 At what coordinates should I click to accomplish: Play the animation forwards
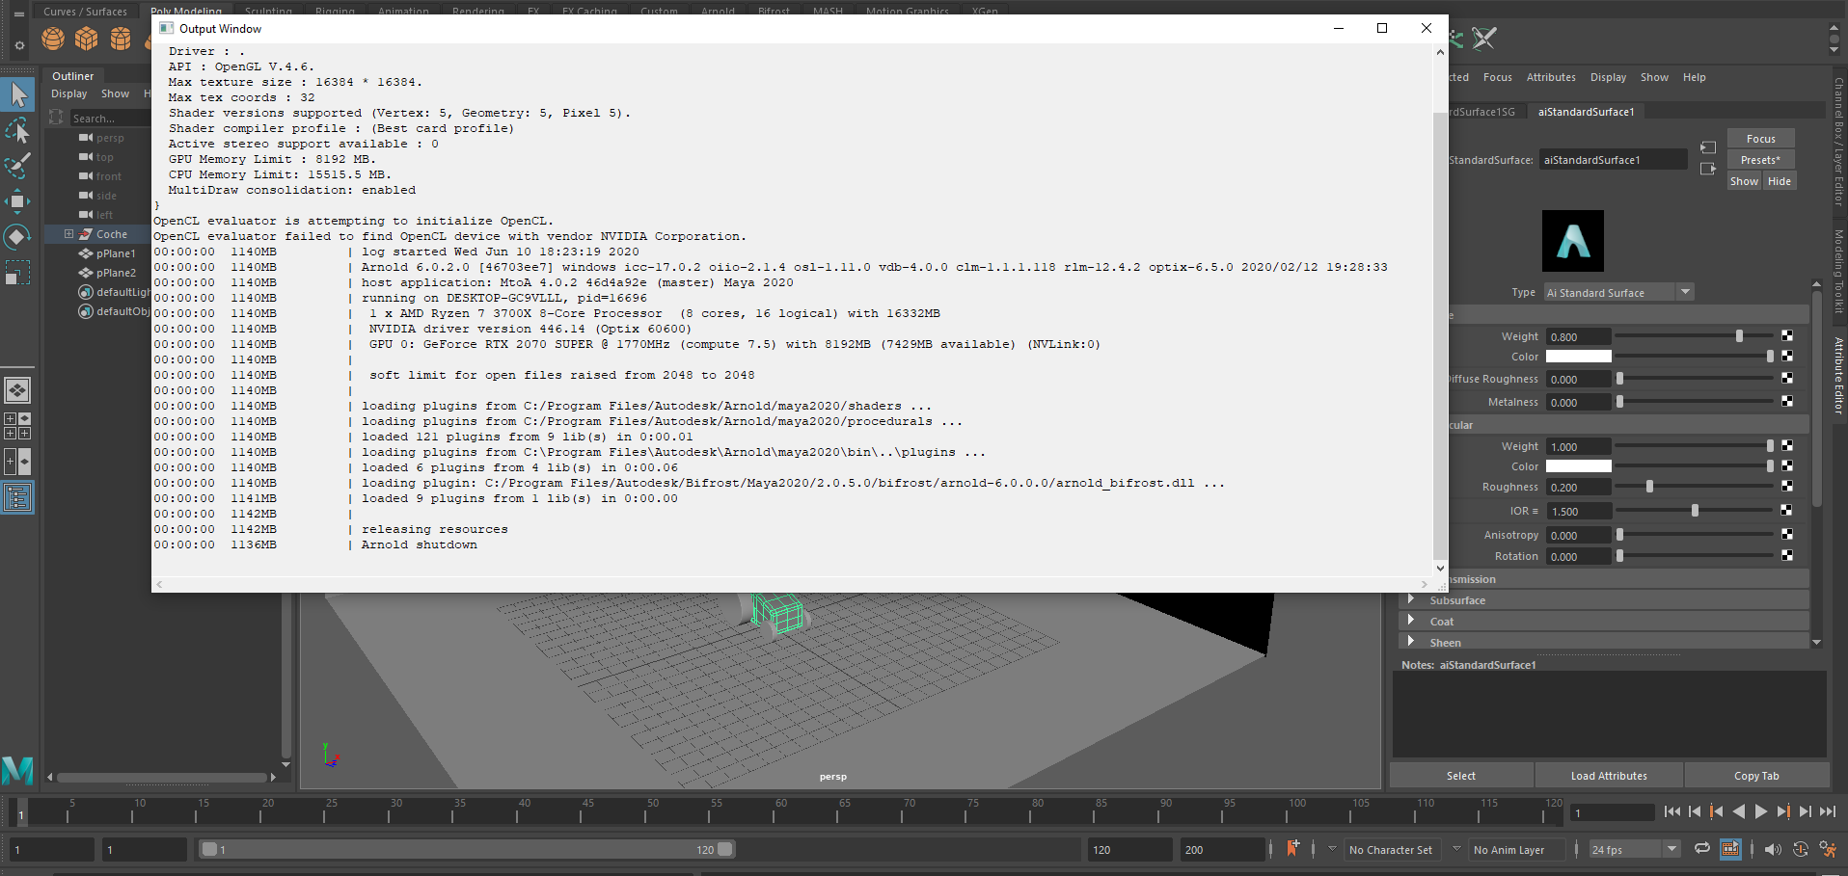1761,812
